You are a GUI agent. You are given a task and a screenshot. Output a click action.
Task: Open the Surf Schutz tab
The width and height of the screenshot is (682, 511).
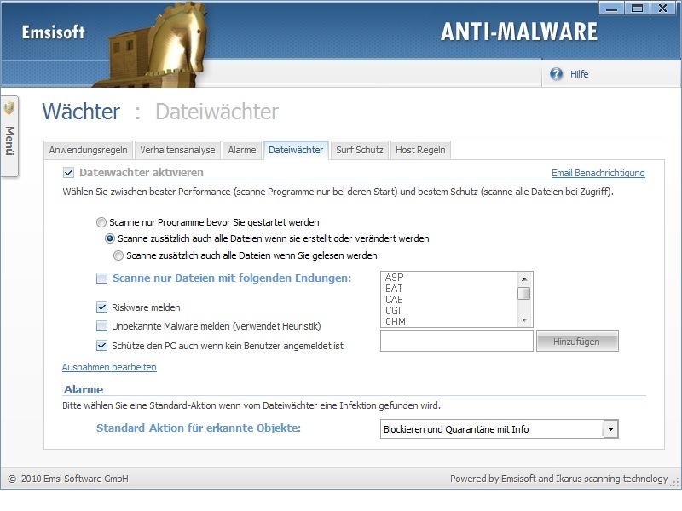click(359, 150)
